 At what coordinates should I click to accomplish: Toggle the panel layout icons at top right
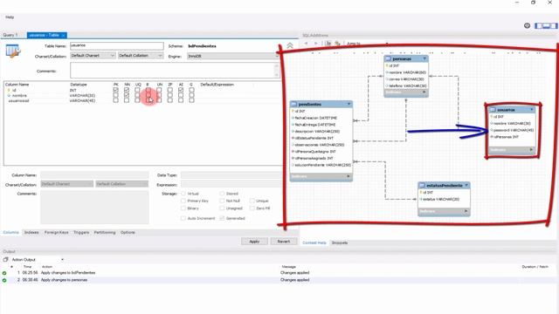545,25
